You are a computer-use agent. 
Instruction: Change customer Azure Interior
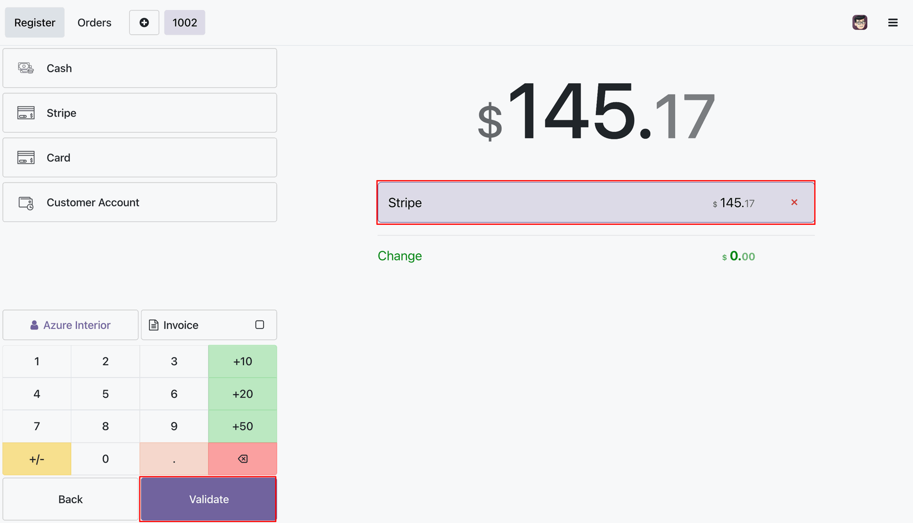(70, 325)
